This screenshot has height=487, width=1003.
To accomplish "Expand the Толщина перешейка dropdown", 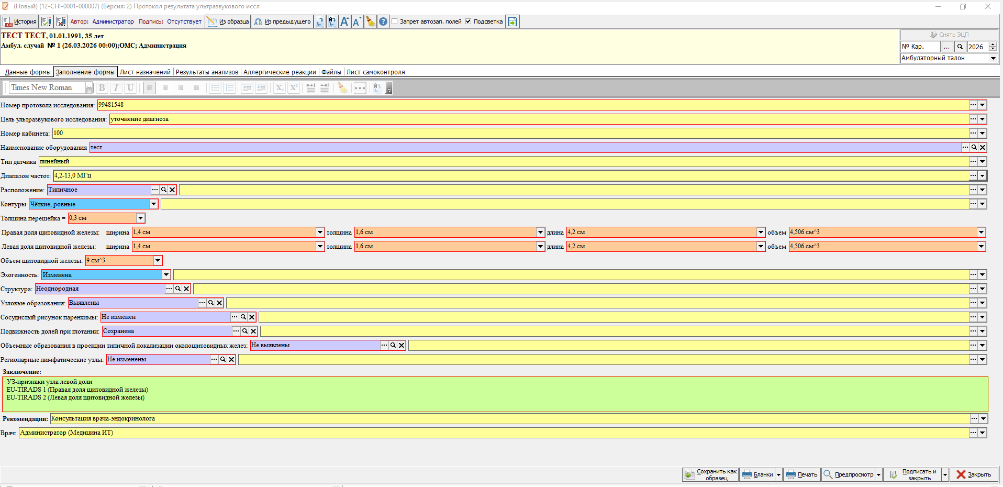I will point(140,218).
